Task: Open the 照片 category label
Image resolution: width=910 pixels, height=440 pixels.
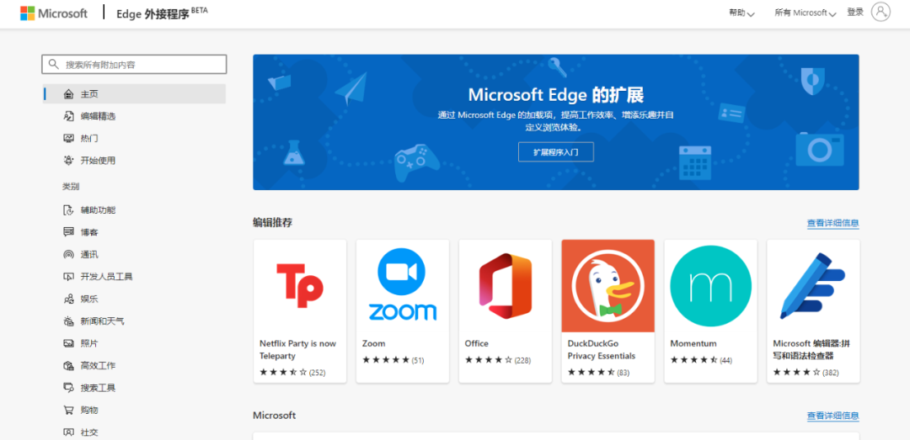Action: pyautogui.click(x=89, y=343)
